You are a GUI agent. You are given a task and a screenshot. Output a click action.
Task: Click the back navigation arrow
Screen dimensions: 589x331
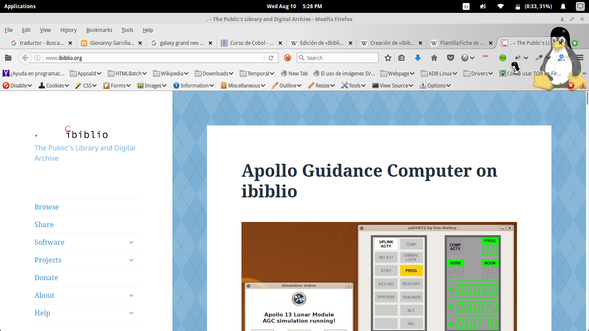25,58
